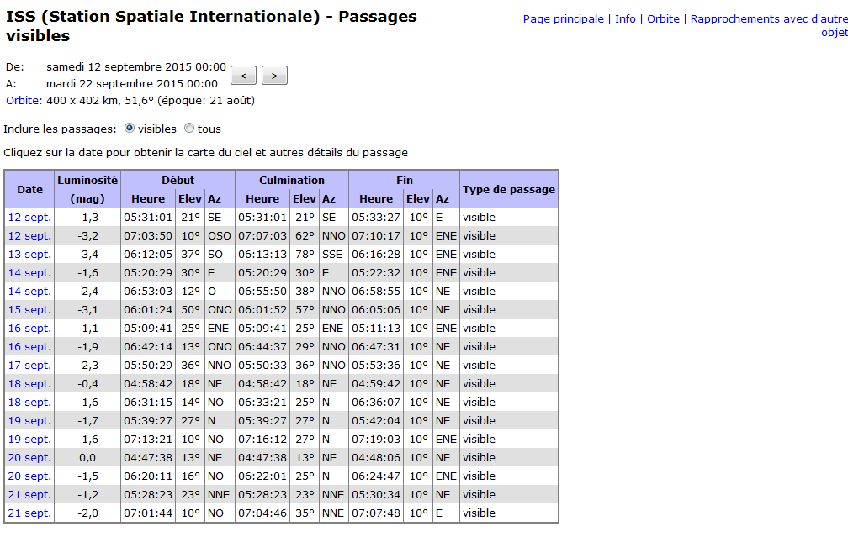Open 19 sept. pass starting 05:39:27
This screenshot has height=537, width=848.
point(29,420)
